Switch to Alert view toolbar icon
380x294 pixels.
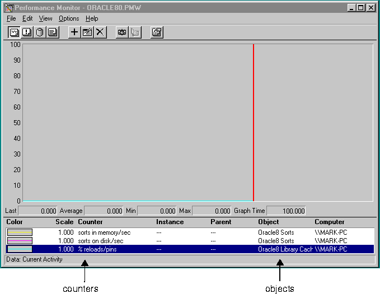pos(27,32)
